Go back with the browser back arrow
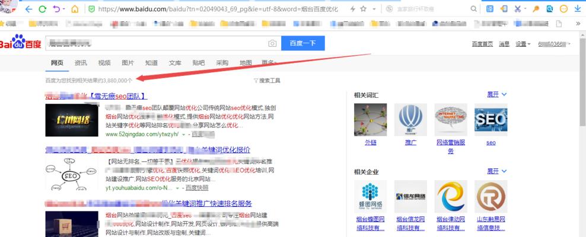The width and height of the screenshot is (586, 237). click(29, 9)
